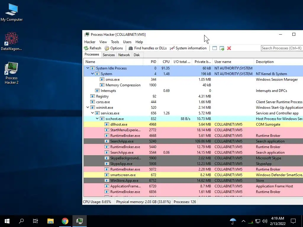Select the SkypeBackground... process row
The width and height of the screenshot is (303, 227).
click(x=193, y=158)
